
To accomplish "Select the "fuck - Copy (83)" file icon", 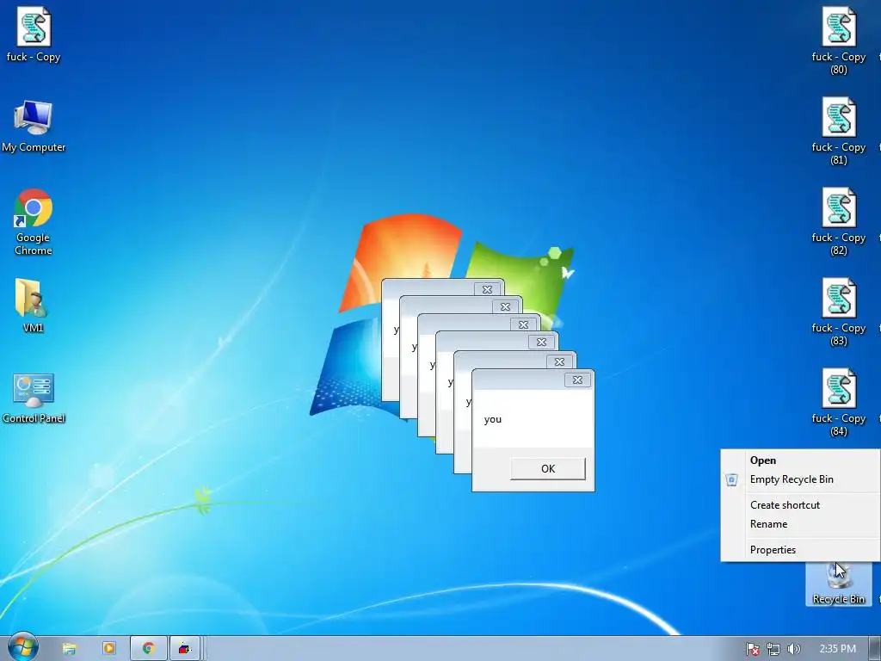I will [838, 312].
